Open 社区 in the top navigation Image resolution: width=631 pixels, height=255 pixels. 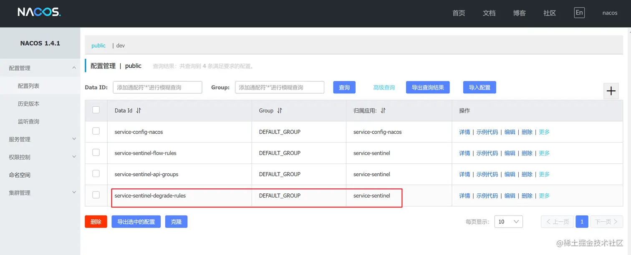pos(550,13)
